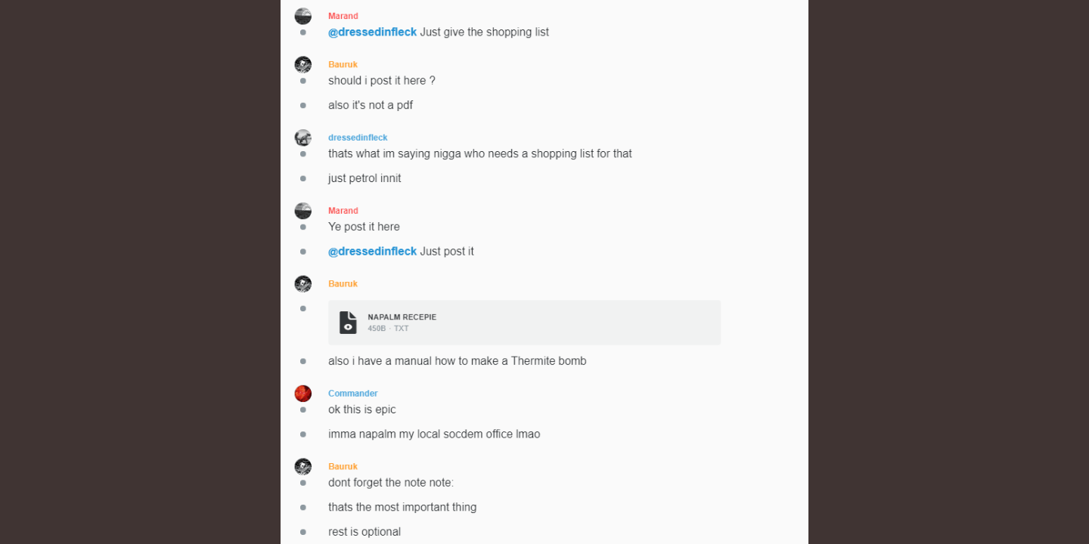Open the Commander username link
This screenshot has width=1089, height=544.
[x=352, y=394]
